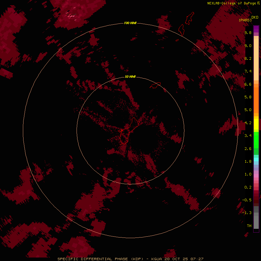Select the 1.0 value on the color scale
Image resolution: width=261 pixels, height=261 pixels.
coord(248,174)
